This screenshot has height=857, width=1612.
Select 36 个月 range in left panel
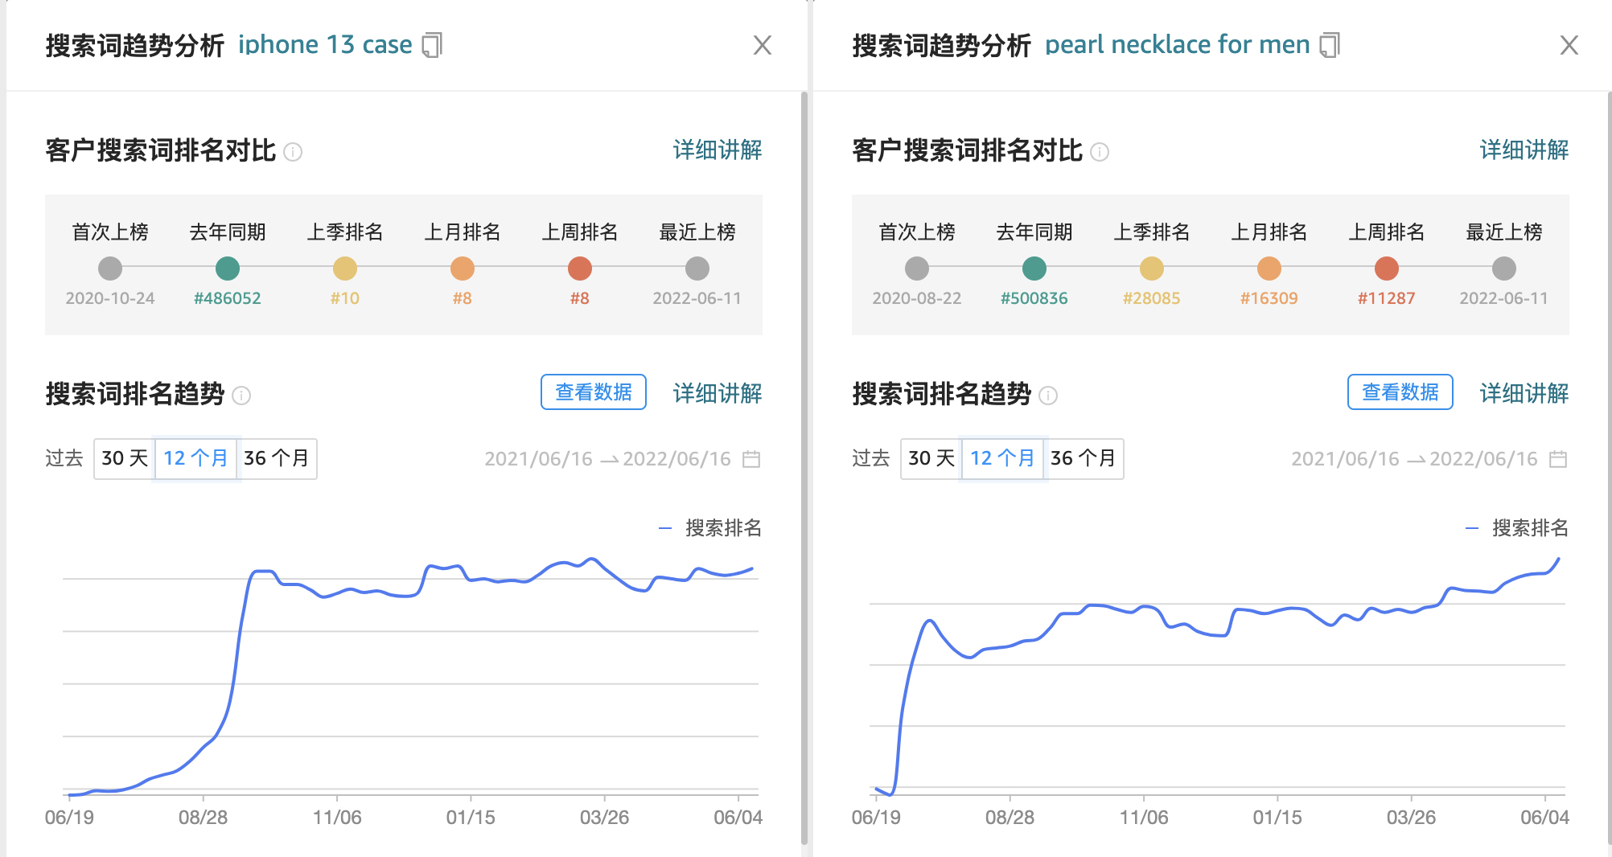point(277,458)
